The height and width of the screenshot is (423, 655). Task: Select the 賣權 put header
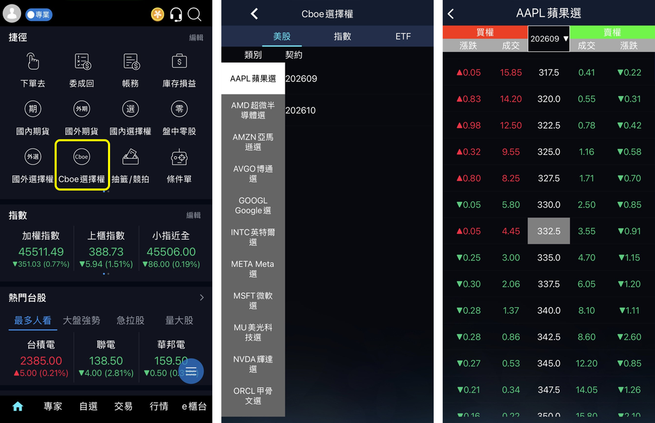click(x=612, y=32)
